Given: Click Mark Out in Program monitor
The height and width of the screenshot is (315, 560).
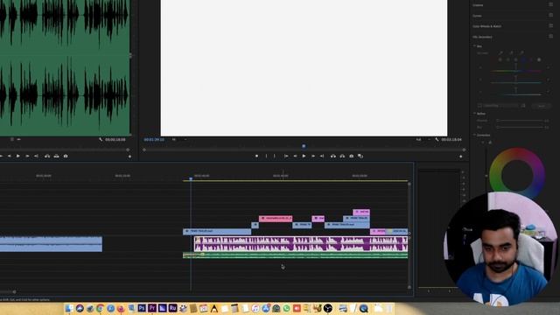Looking at the screenshot, I should point(275,156).
